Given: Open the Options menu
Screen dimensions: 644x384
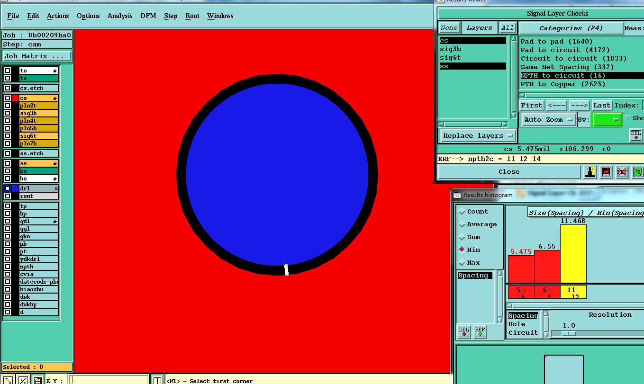Looking at the screenshot, I should (x=88, y=16).
